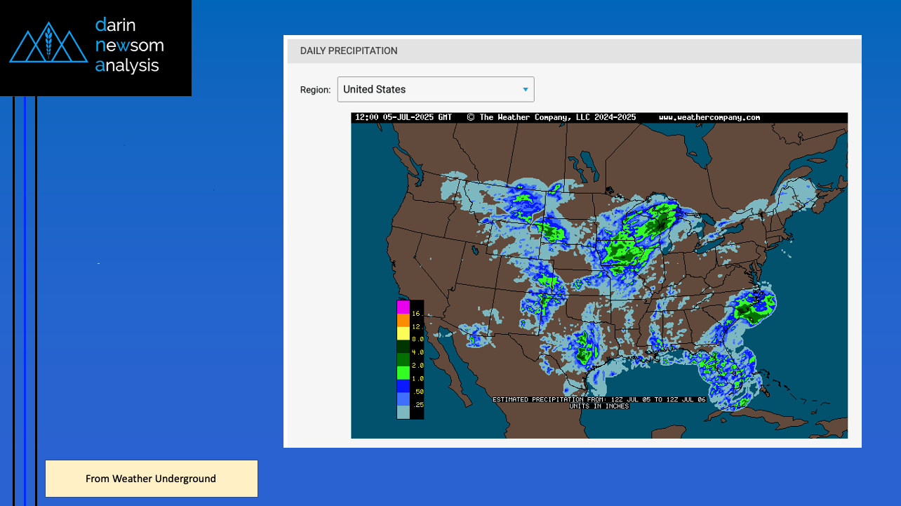Click the blue arrow in Region selector
The image size is (901, 506).
click(525, 90)
